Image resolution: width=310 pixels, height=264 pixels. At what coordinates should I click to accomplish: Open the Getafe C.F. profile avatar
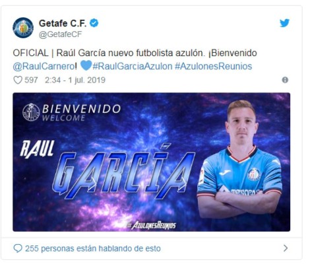click(x=23, y=28)
